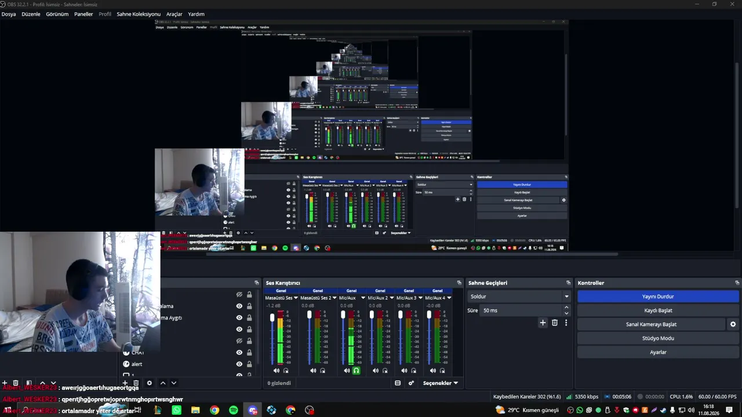This screenshot has width=742, height=417.
Task: Open Mic/Aux 3 channel options dropdown
Action: [x=420, y=298]
